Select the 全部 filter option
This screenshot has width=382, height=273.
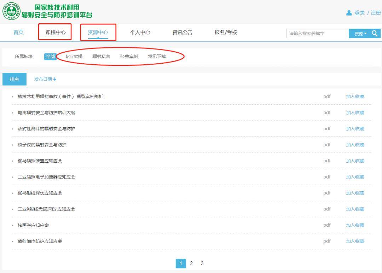(x=50, y=56)
